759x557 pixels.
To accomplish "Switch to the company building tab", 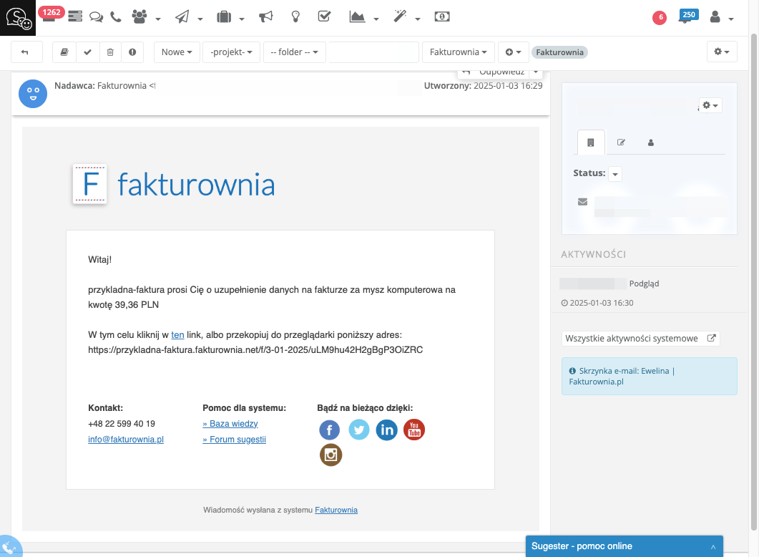I will click(591, 142).
